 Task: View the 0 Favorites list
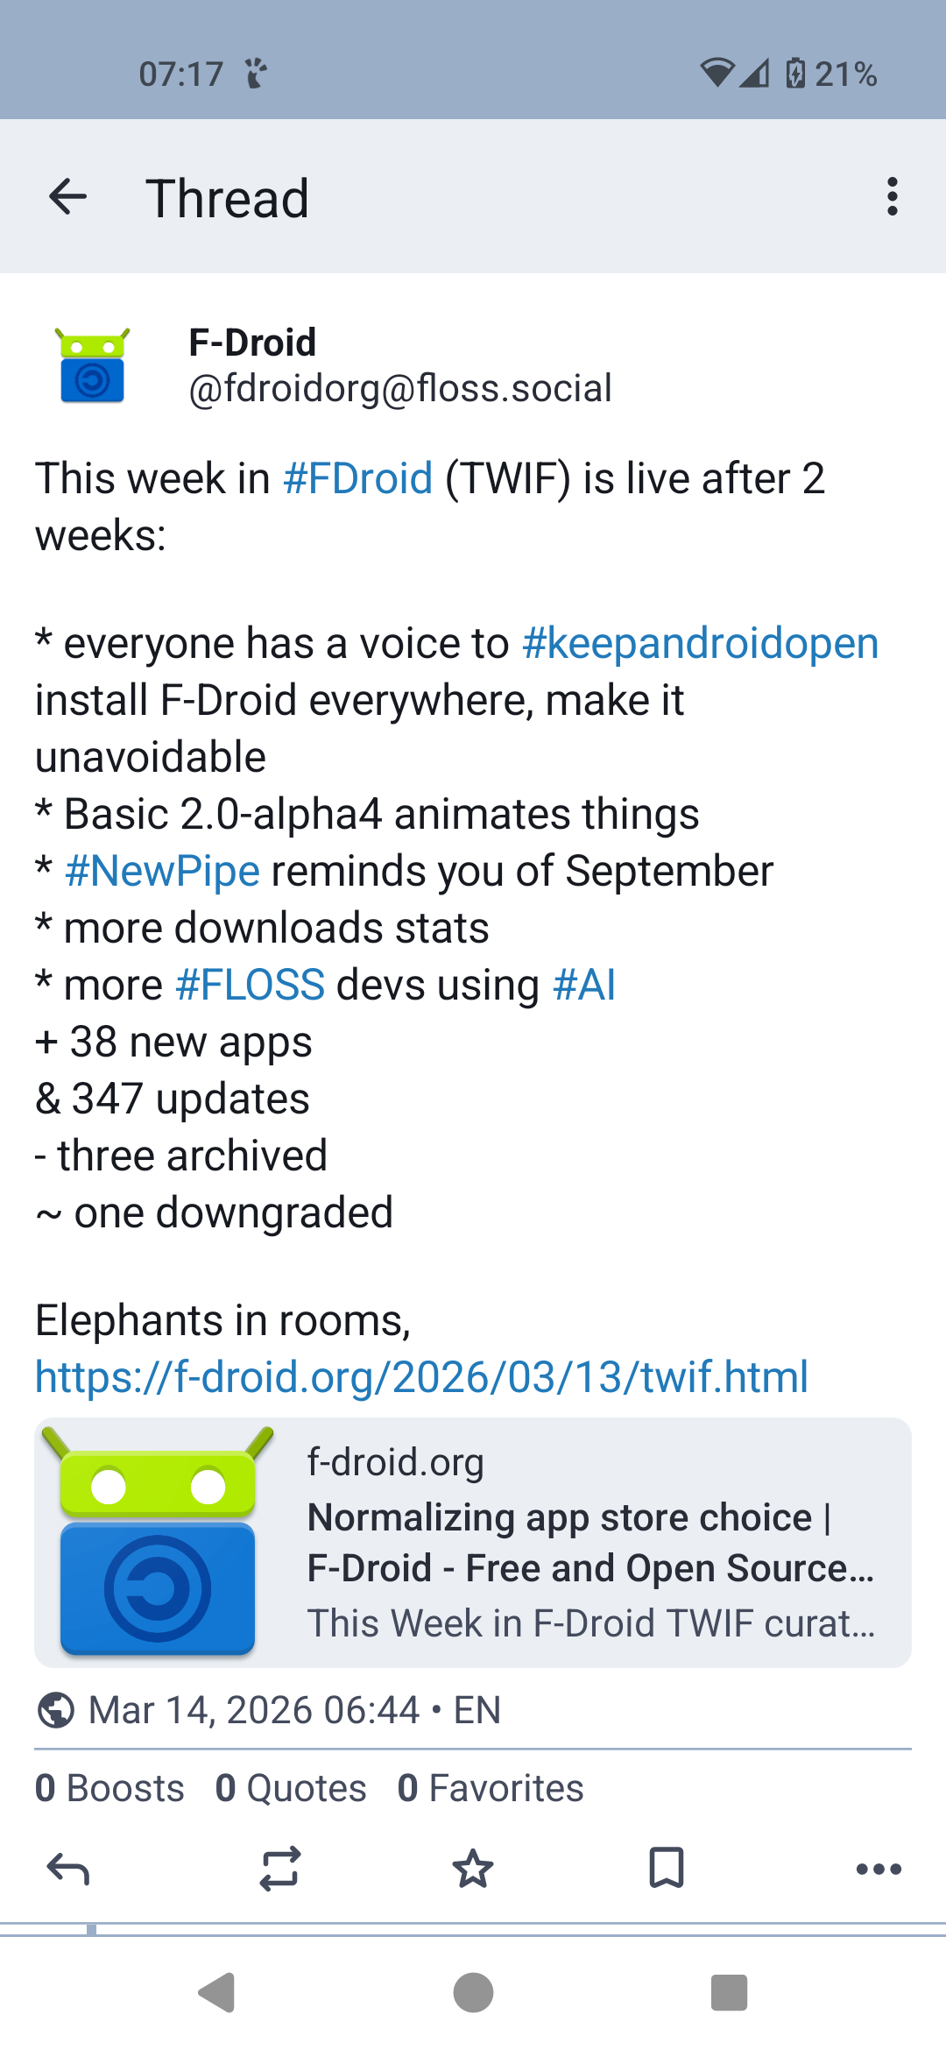click(490, 1788)
